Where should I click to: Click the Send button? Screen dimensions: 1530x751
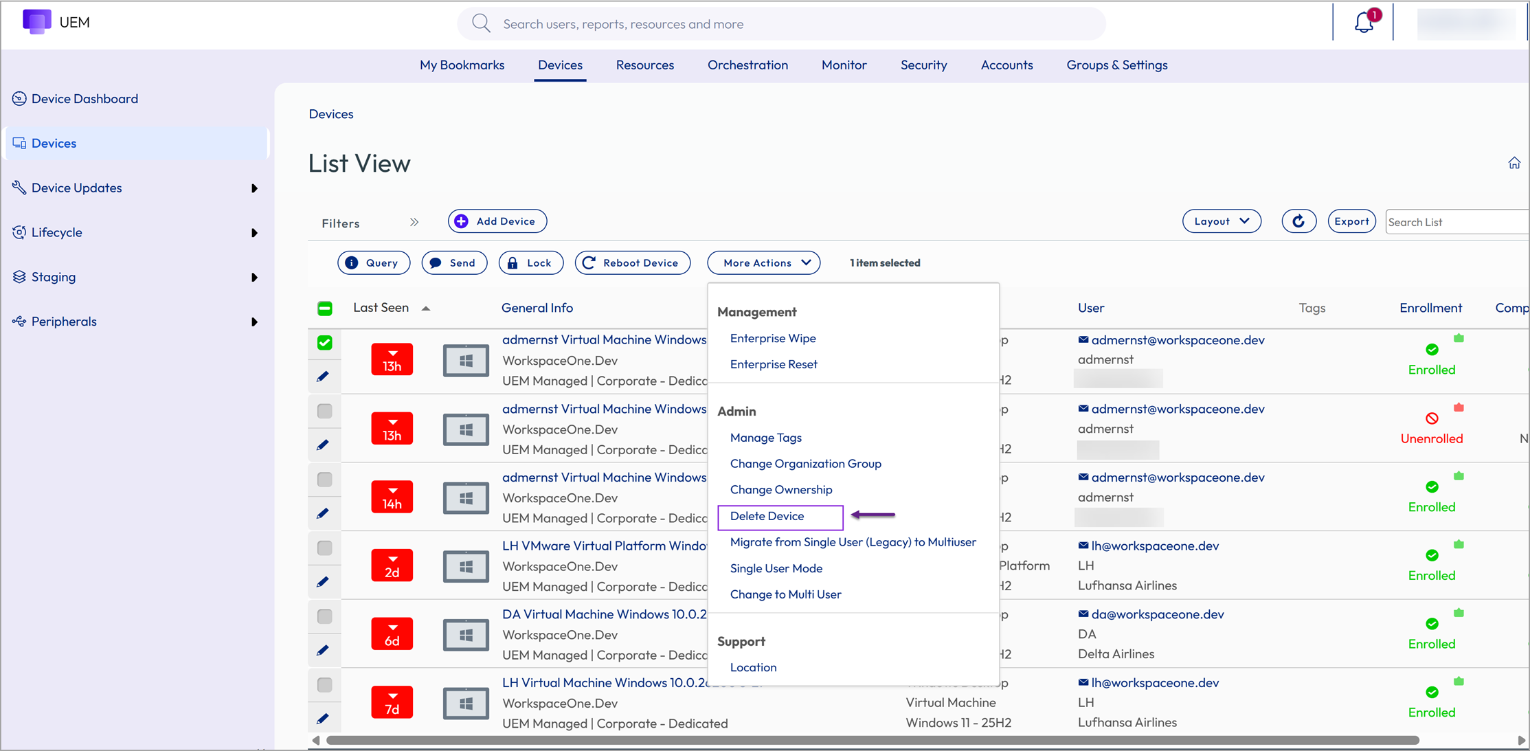(x=454, y=262)
